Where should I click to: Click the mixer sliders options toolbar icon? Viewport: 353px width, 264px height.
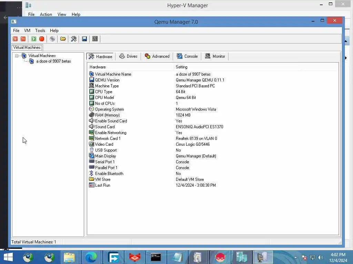pos(95,39)
